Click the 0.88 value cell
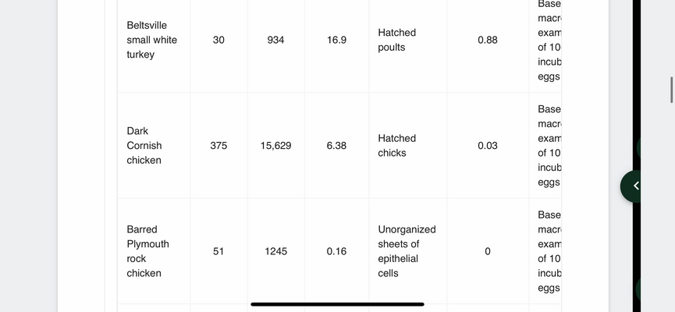This screenshot has width=675, height=312. click(x=488, y=40)
